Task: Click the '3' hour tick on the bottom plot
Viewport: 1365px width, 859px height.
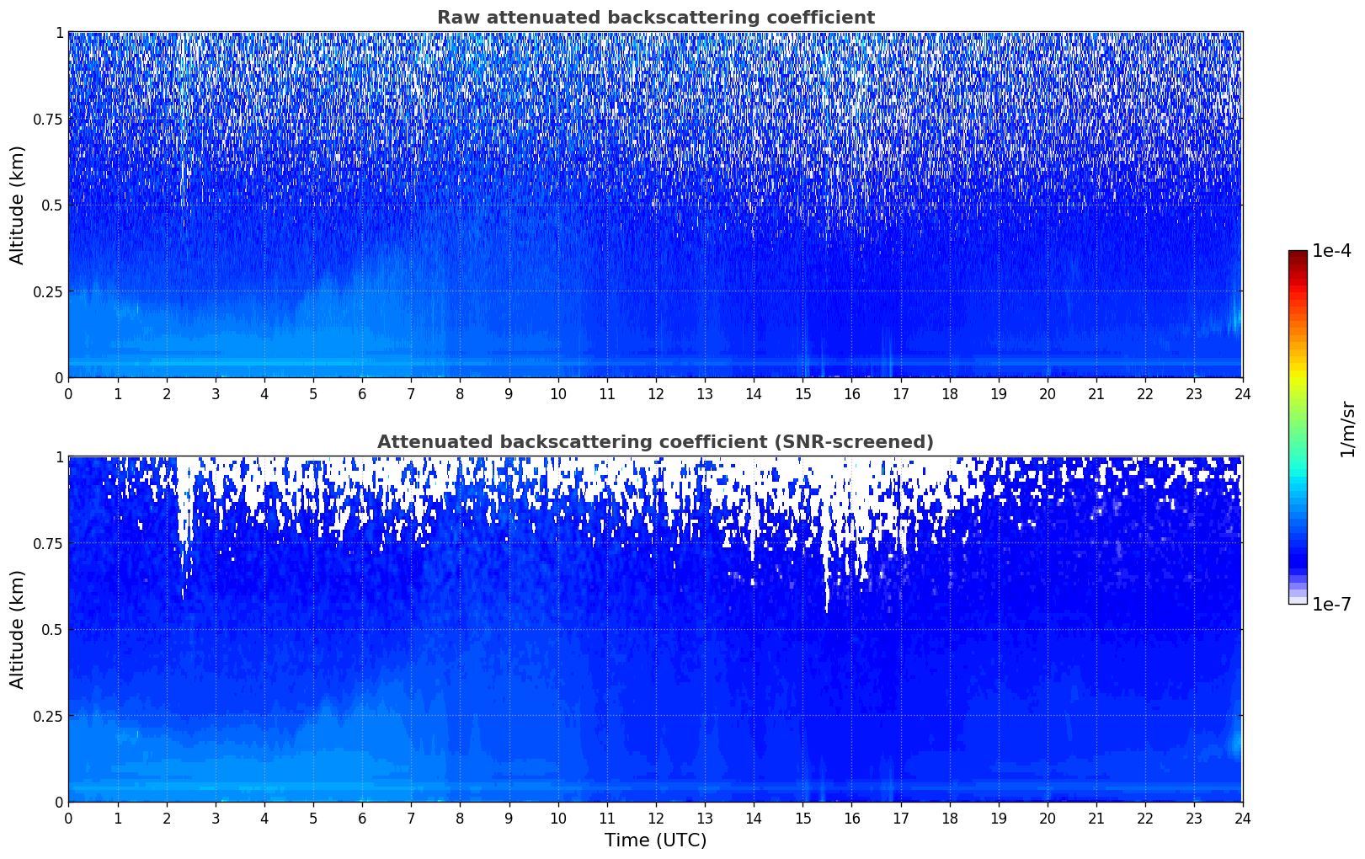Action: click(216, 818)
